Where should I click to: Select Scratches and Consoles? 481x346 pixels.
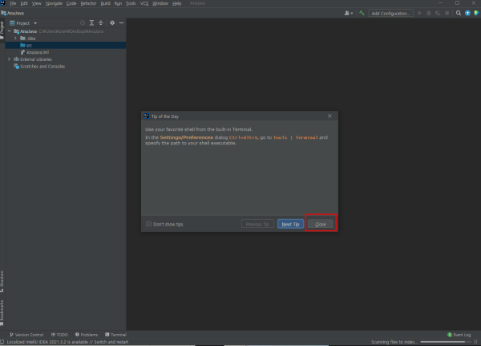[66, 67]
